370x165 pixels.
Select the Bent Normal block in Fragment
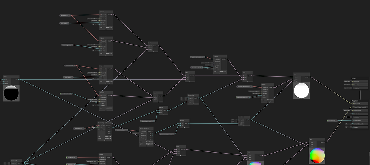point(360,111)
